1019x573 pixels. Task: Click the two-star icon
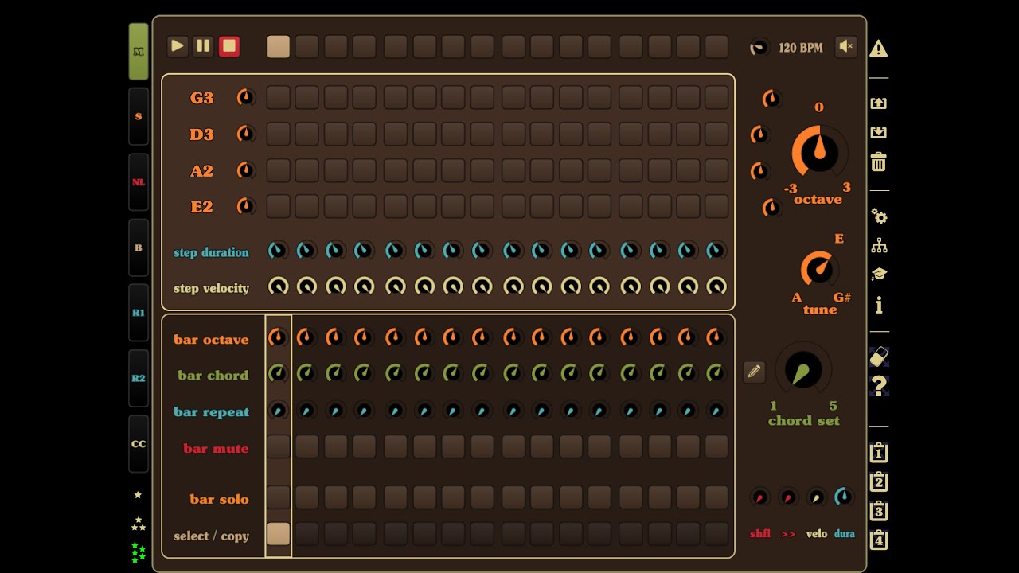139,524
